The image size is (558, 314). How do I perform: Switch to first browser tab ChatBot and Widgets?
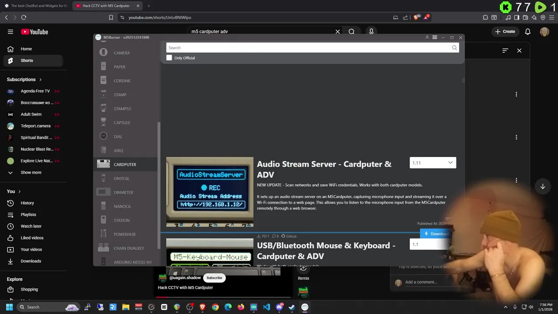[36, 6]
